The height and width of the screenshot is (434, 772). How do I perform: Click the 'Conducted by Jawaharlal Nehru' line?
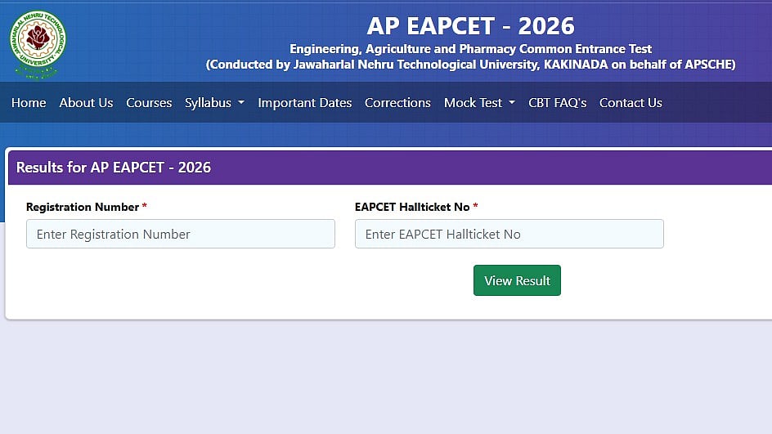point(471,65)
